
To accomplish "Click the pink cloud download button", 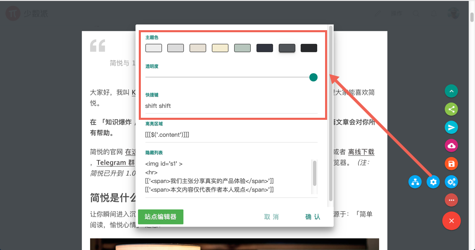I will [451, 146].
